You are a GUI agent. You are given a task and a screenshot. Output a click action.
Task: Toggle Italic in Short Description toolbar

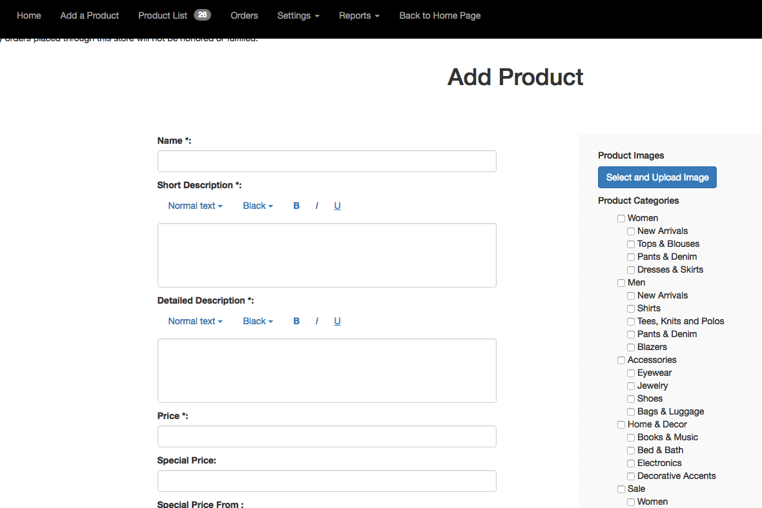(x=317, y=206)
